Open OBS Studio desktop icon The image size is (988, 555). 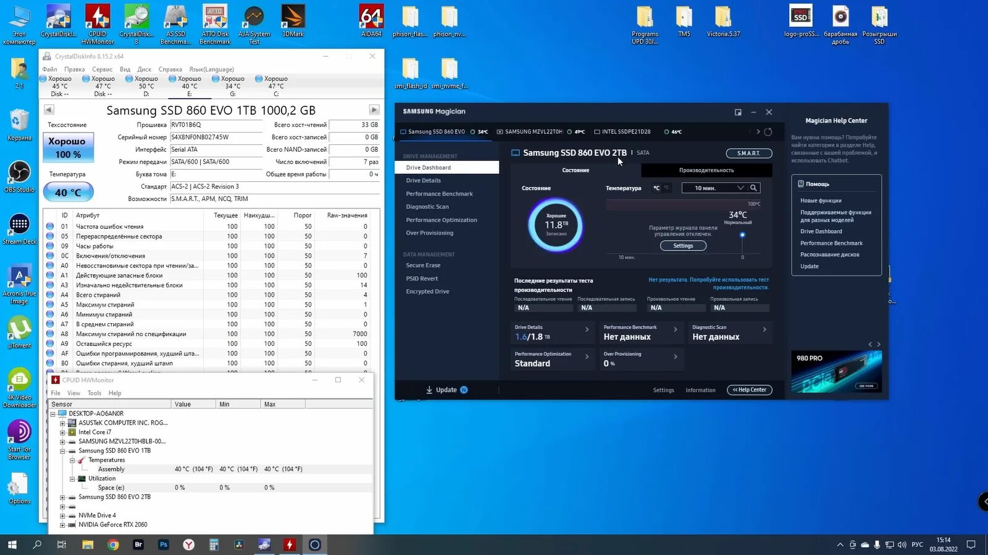pos(19,177)
